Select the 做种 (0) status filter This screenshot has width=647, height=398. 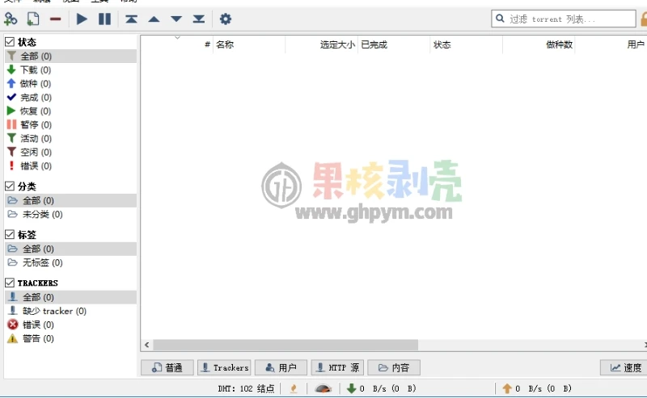tap(70, 84)
